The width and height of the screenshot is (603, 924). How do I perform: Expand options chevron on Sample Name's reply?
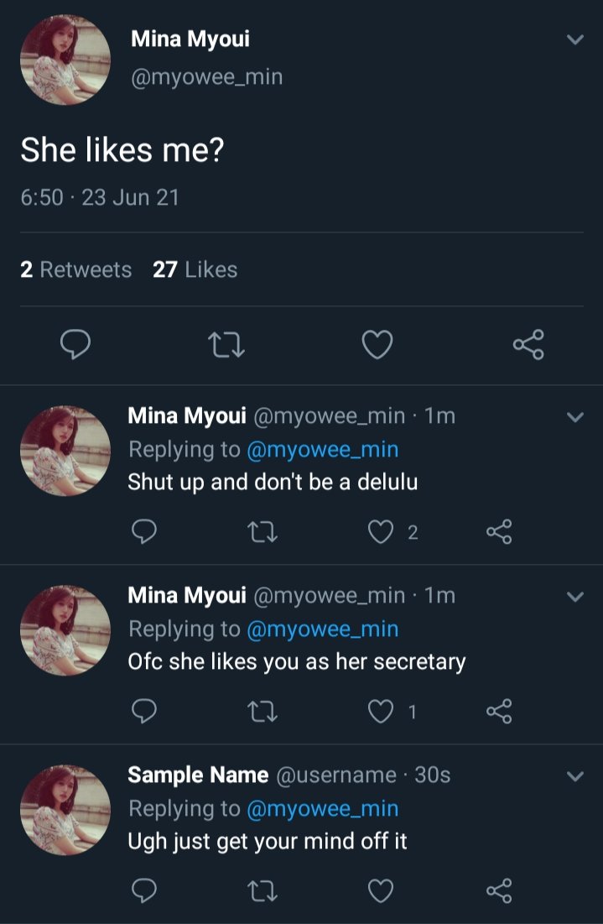pyautogui.click(x=574, y=775)
